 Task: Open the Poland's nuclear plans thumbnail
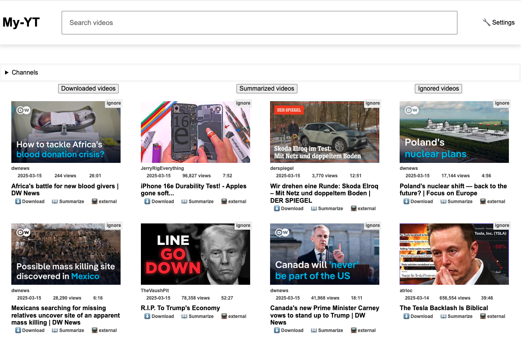click(x=454, y=132)
